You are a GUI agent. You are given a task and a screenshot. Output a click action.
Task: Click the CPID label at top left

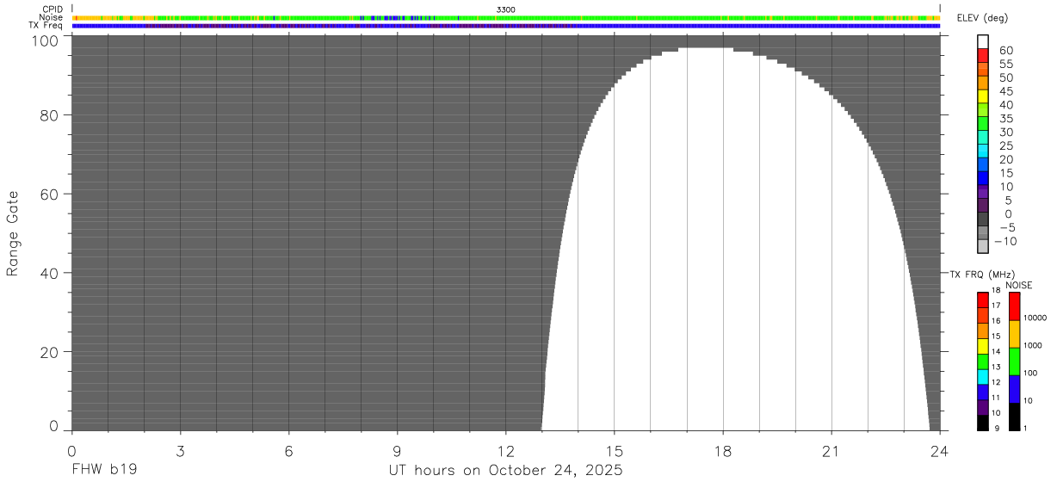(53, 9)
